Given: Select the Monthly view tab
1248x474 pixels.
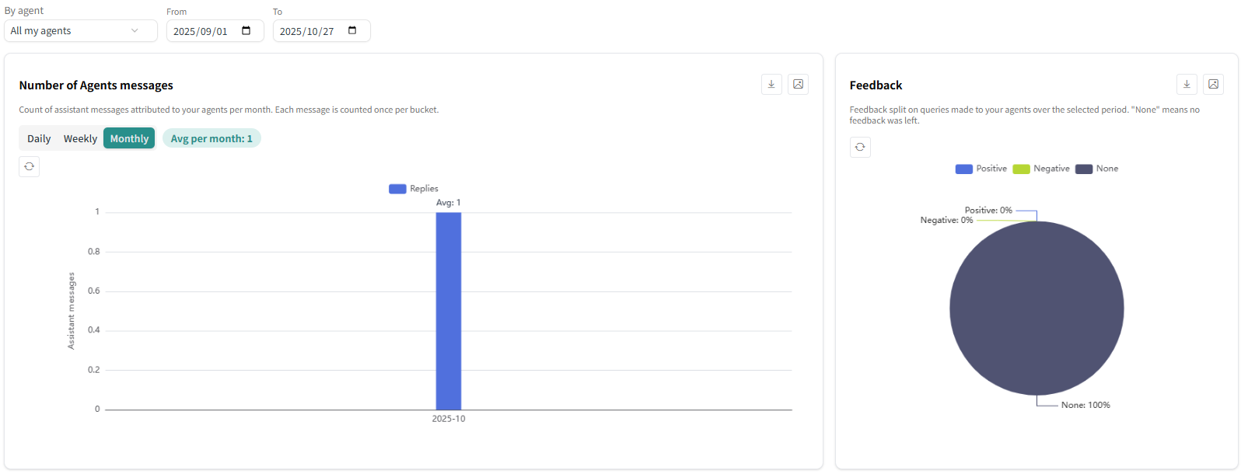Looking at the screenshot, I should tap(129, 138).
